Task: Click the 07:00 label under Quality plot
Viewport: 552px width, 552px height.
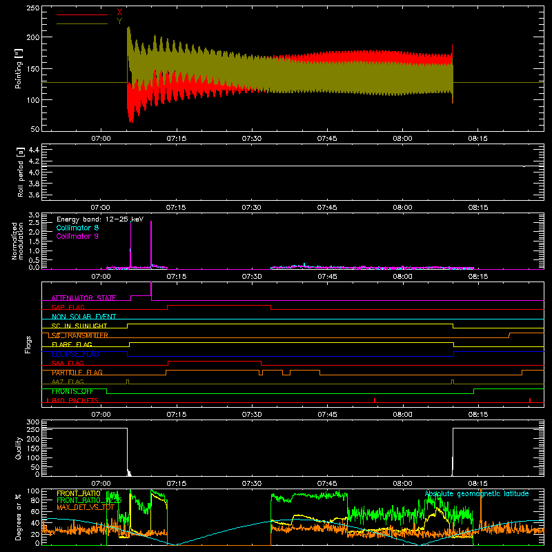Action: (x=101, y=484)
